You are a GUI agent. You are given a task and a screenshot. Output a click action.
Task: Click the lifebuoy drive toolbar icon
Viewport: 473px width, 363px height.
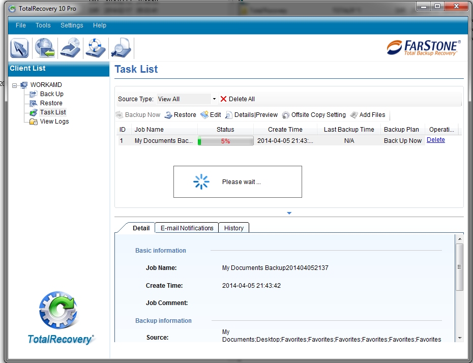(96, 48)
